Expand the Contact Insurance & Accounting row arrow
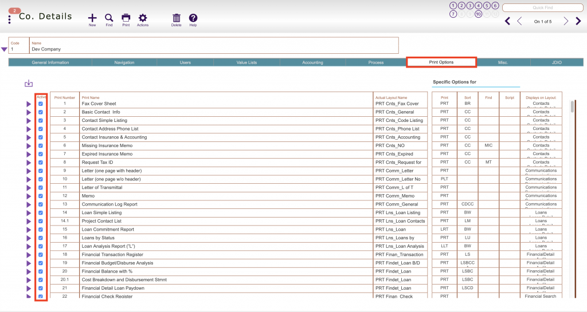The height and width of the screenshot is (312, 587). 29,137
